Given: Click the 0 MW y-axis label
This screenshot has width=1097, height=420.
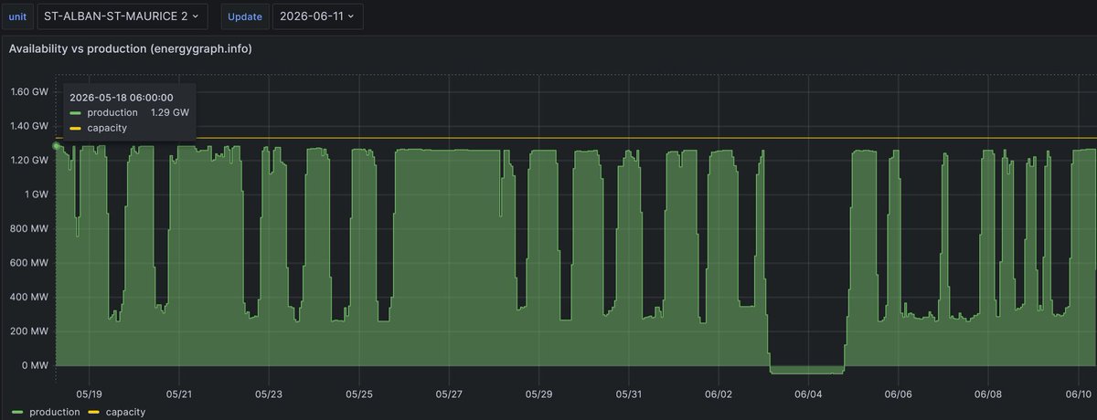Looking at the screenshot, I should click(x=35, y=366).
